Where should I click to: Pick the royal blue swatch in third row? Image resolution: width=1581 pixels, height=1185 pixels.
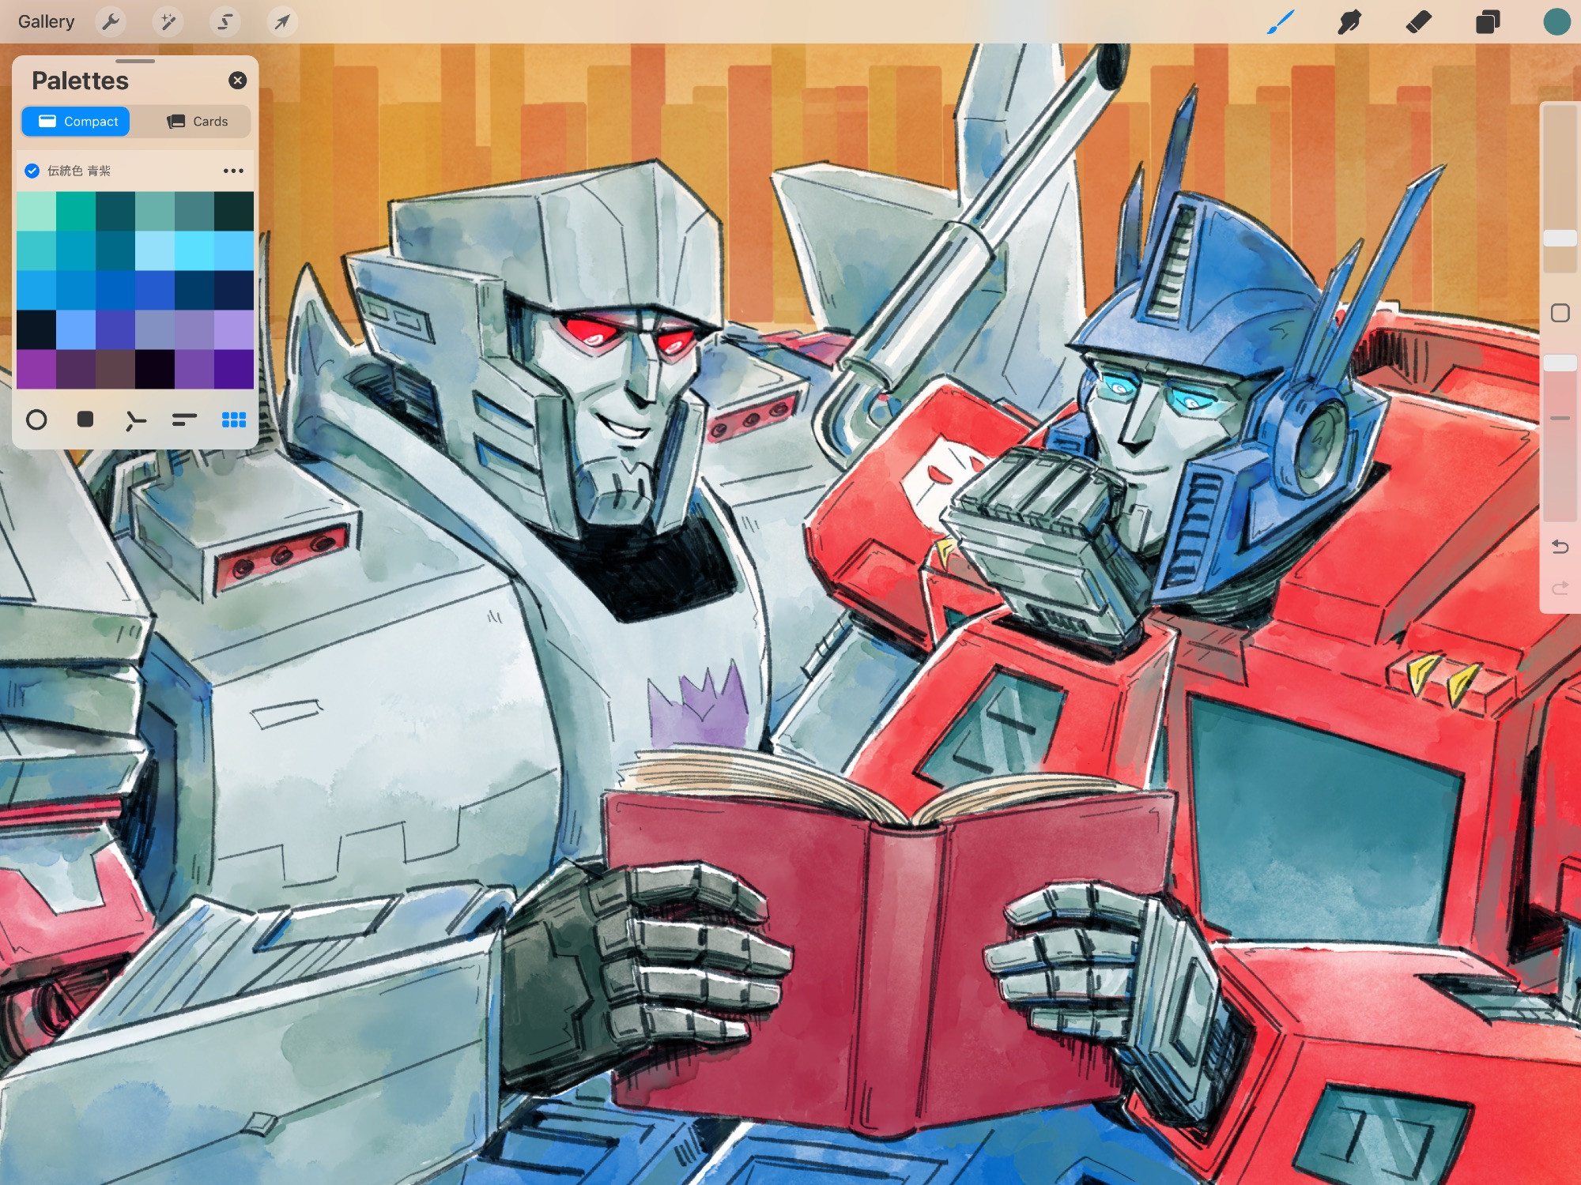pos(155,290)
